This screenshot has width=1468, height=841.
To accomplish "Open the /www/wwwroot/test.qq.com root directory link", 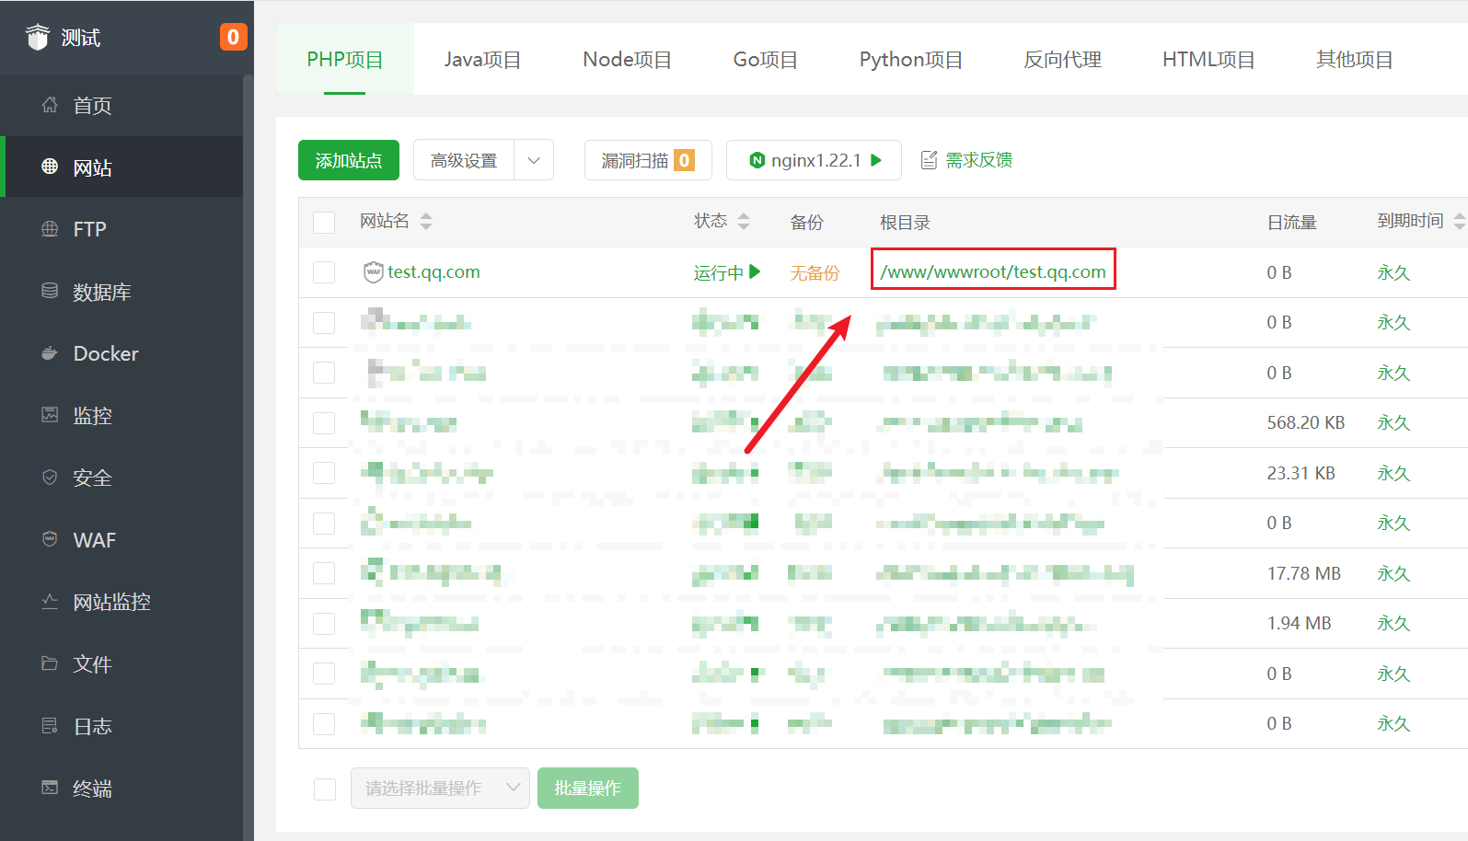I will tap(992, 272).
